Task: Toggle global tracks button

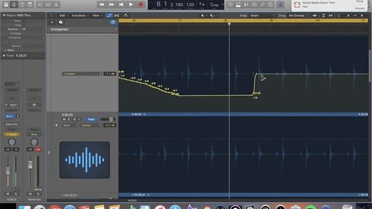Action: [x=113, y=23]
